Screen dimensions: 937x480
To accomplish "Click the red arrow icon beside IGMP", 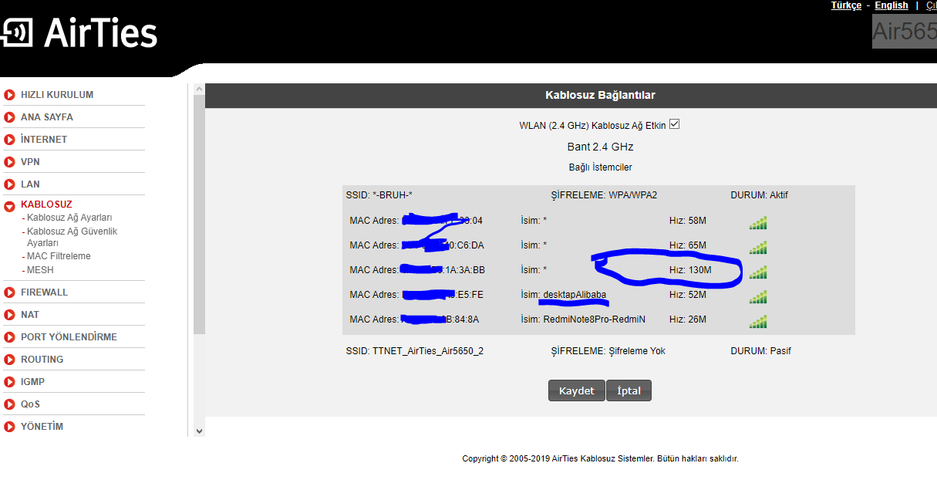I will [10, 382].
